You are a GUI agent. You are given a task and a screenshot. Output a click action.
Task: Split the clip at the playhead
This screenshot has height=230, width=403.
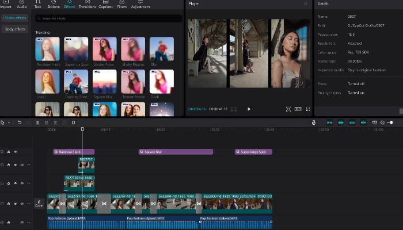click(37, 122)
